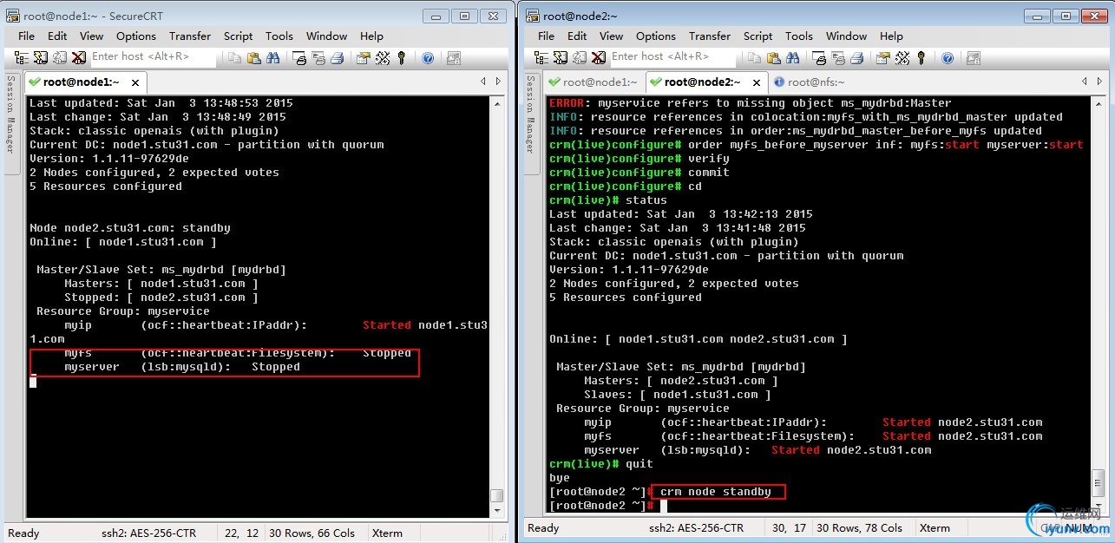Click Reconnect icon in node1 window toolbar
Screen dimensions: 1115x543
[x=60, y=57]
